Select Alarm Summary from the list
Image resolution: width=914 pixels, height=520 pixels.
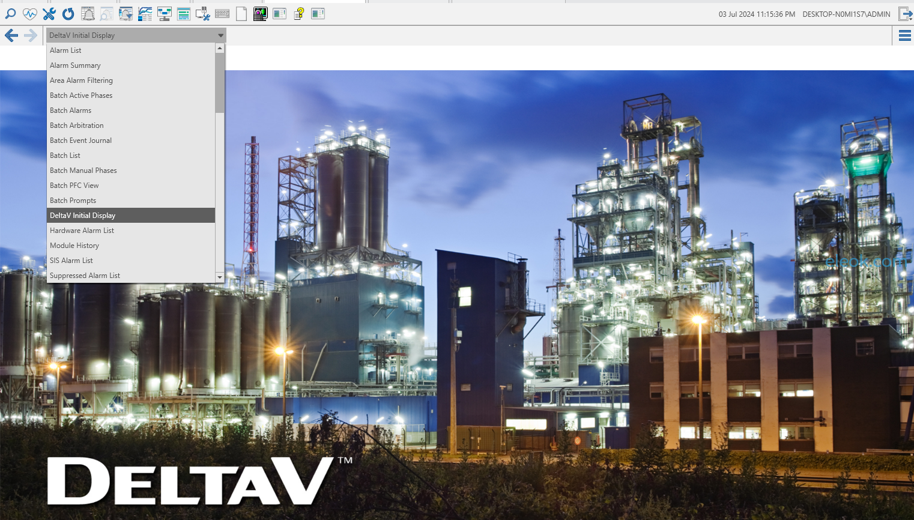click(131, 65)
